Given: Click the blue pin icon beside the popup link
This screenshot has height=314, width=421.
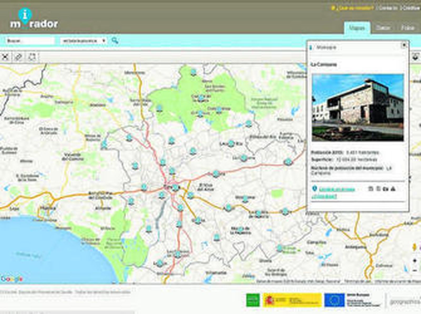Looking at the screenshot, I should 314,189.
